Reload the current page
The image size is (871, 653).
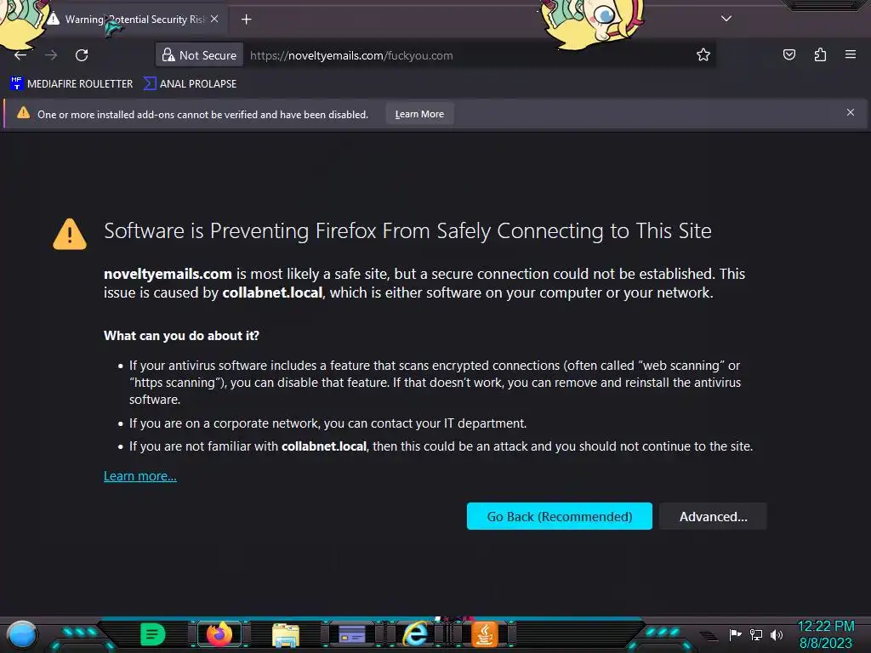click(82, 55)
